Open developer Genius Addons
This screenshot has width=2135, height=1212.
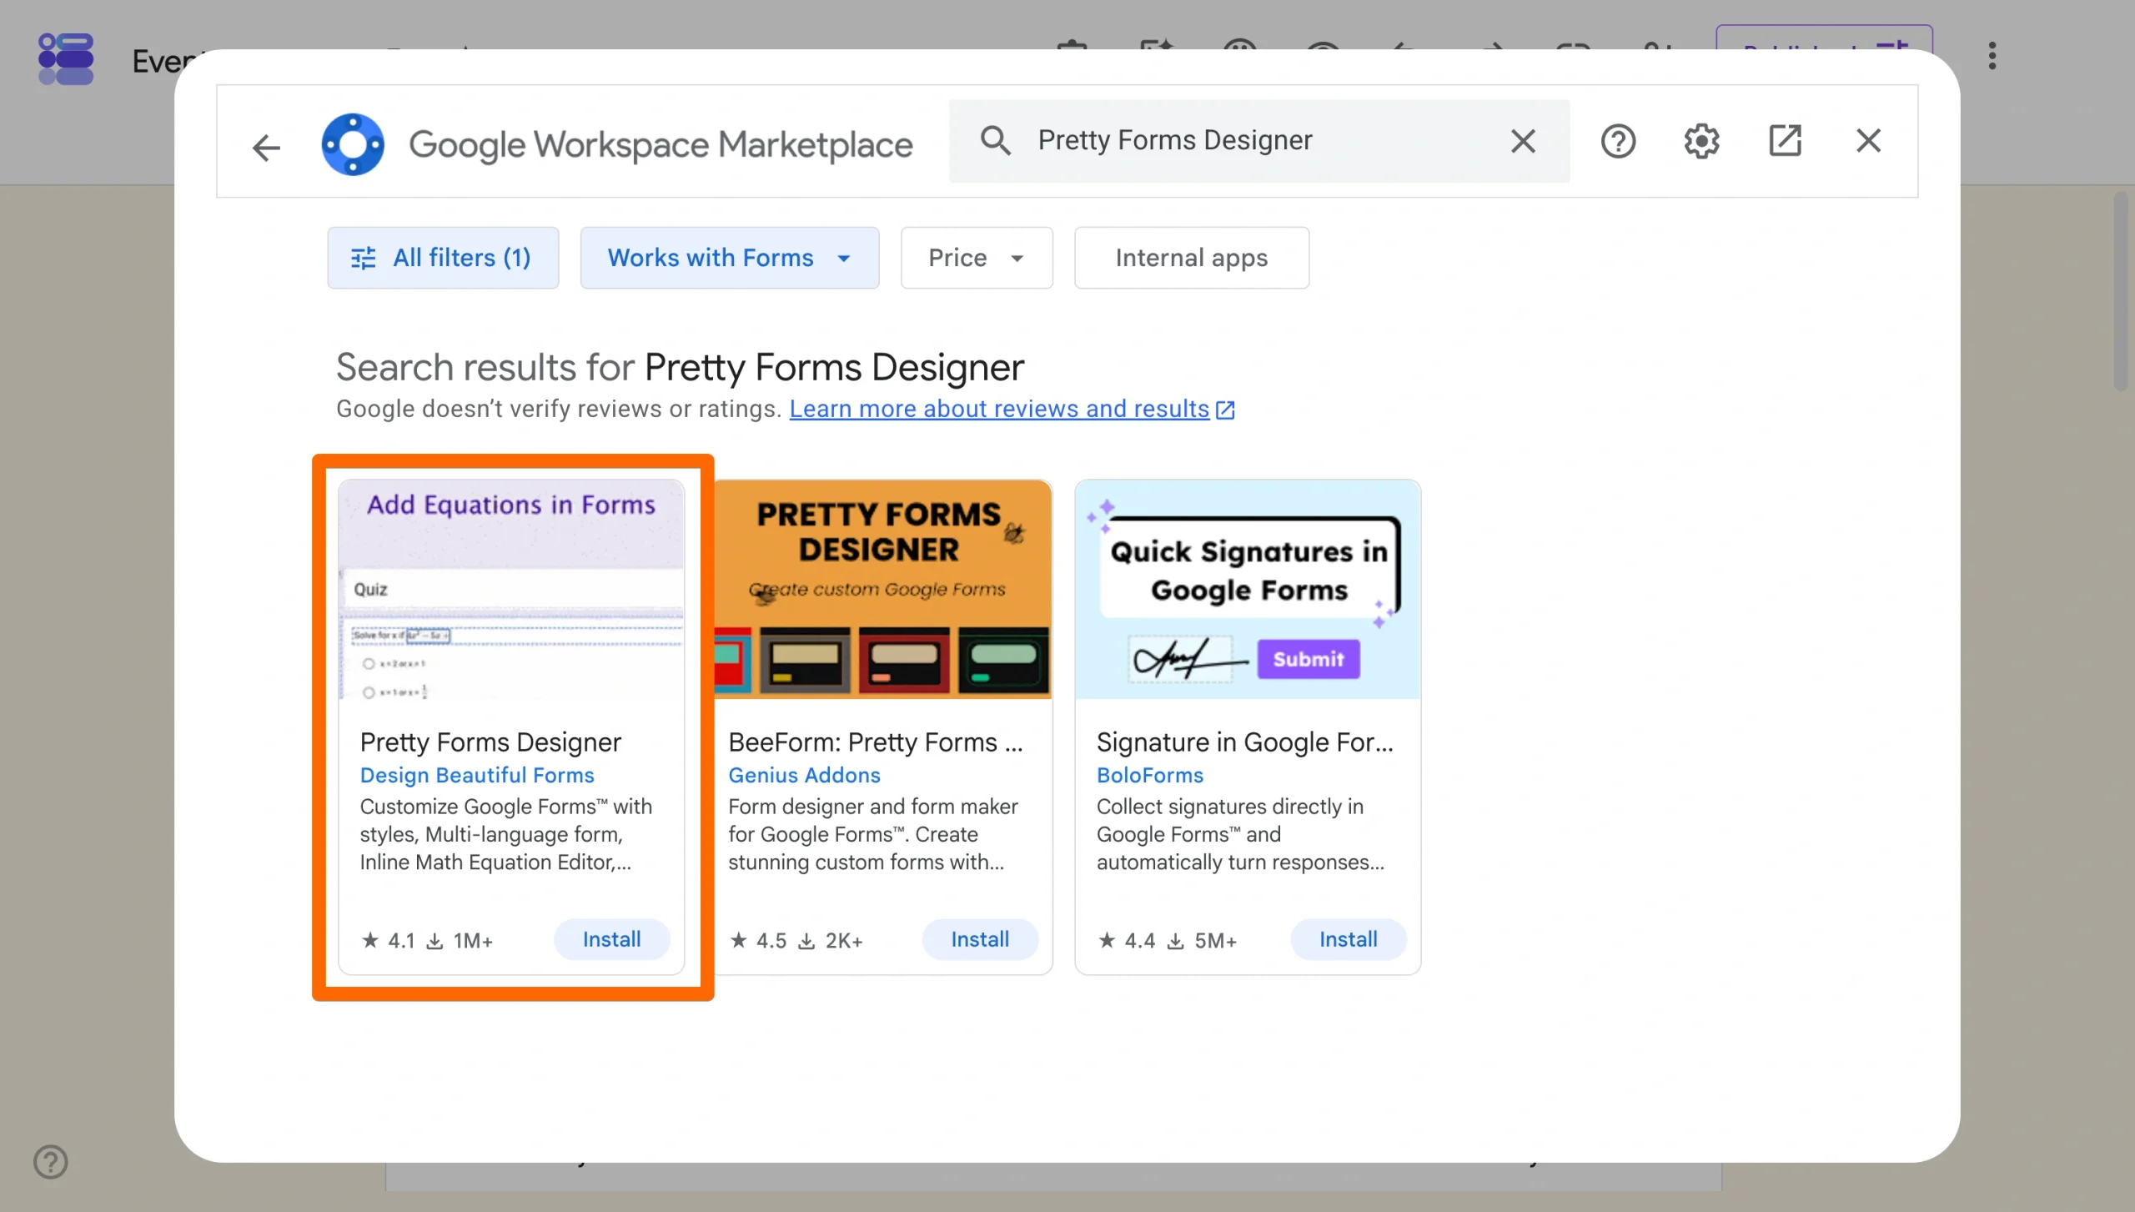click(804, 775)
